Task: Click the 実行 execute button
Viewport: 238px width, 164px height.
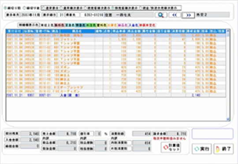Action: click(201, 149)
